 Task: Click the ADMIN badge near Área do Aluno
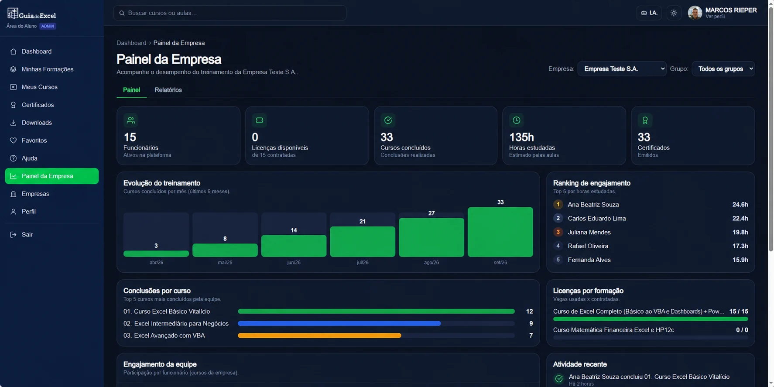(x=48, y=26)
